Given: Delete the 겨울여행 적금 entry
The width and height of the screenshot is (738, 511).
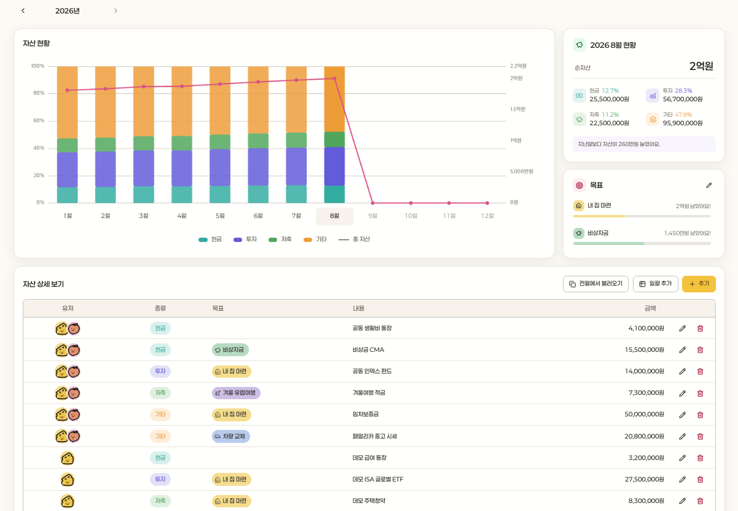Looking at the screenshot, I should pyautogui.click(x=700, y=393).
